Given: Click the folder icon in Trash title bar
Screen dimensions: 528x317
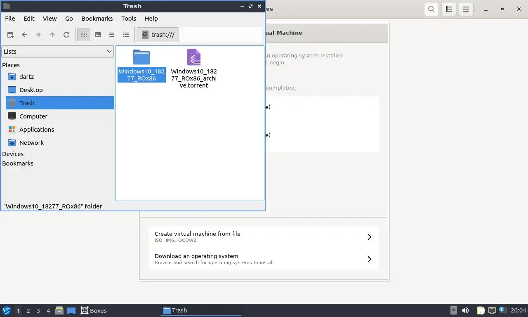Looking at the screenshot, I should coord(6,6).
